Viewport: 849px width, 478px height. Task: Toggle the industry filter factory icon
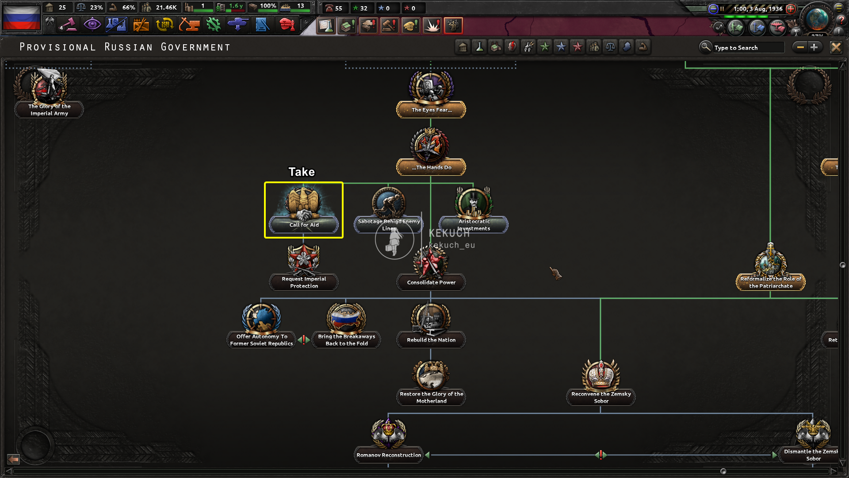tap(496, 47)
